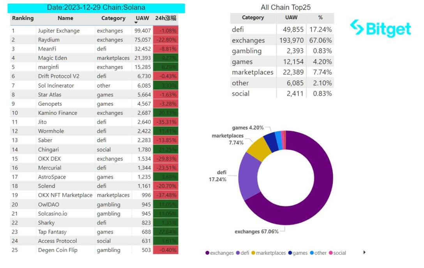The height and width of the screenshot is (268, 424).
Task: Click the other legend dot
Action: tap(312, 253)
